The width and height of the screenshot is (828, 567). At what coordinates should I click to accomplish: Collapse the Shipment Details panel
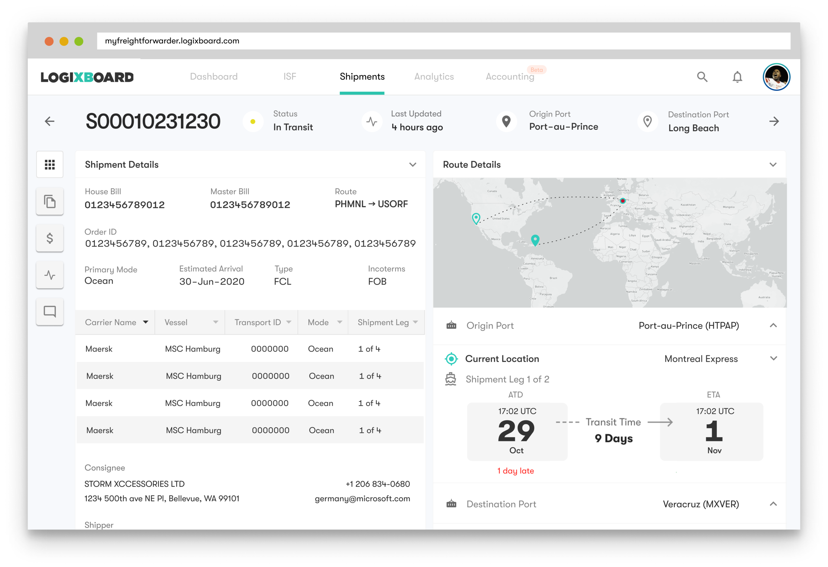[x=413, y=165]
